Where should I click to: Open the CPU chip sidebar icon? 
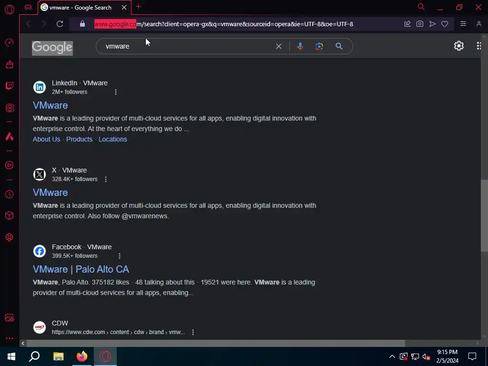10,108
